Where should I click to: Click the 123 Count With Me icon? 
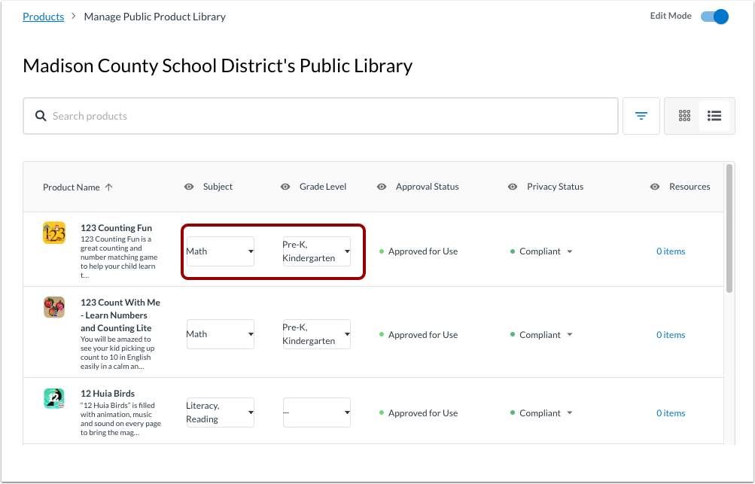[54, 307]
